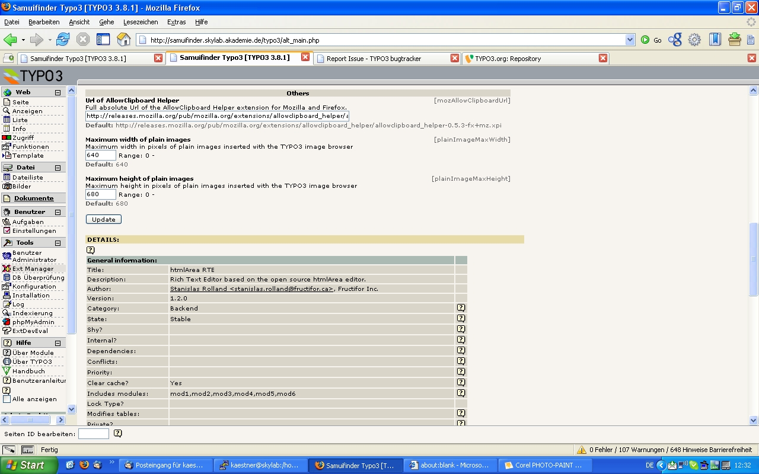Open the Ext Manager tool
Image resolution: width=759 pixels, height=474 pixels.
coord(33,268)
